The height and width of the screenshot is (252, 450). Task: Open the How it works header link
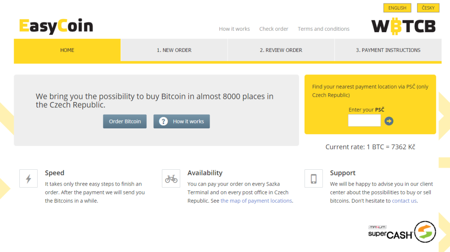234,29
